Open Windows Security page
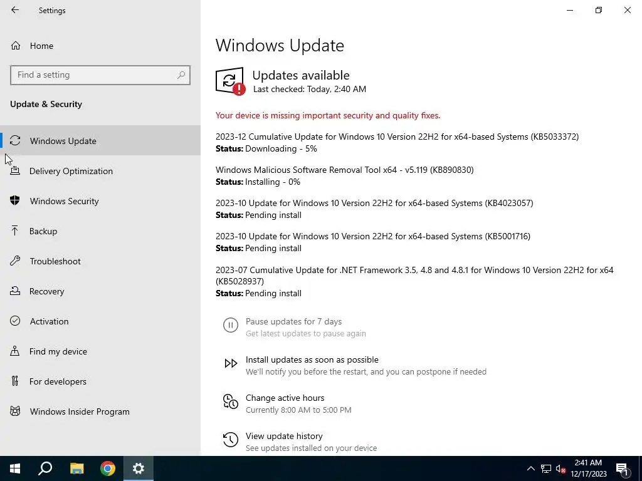Viewport: 642px width, 481px height. tap(100, 201)
